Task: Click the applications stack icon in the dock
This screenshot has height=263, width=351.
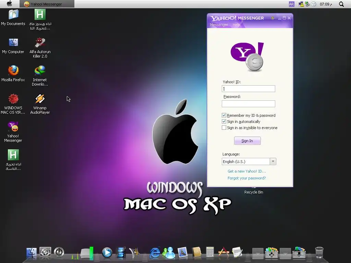Action: tap(271, 253)
